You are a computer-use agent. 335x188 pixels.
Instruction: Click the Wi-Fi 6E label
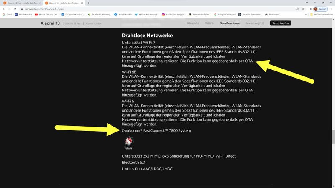point(129,72)
